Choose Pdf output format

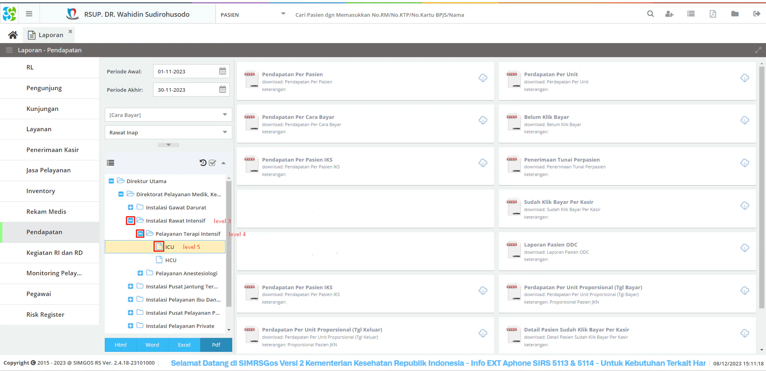(216, 345)
